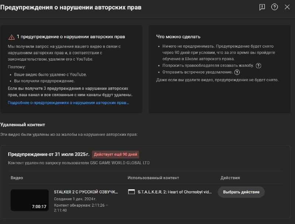The width and height of the screenshot is (295, 224).
Task: Click the claimant line mentioning GSC GAME WORLD GLOBAL LTD
Action: (79, 163)
